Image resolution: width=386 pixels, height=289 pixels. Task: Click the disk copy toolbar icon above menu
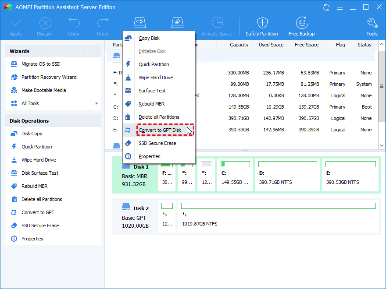click(x=139, y=23)
